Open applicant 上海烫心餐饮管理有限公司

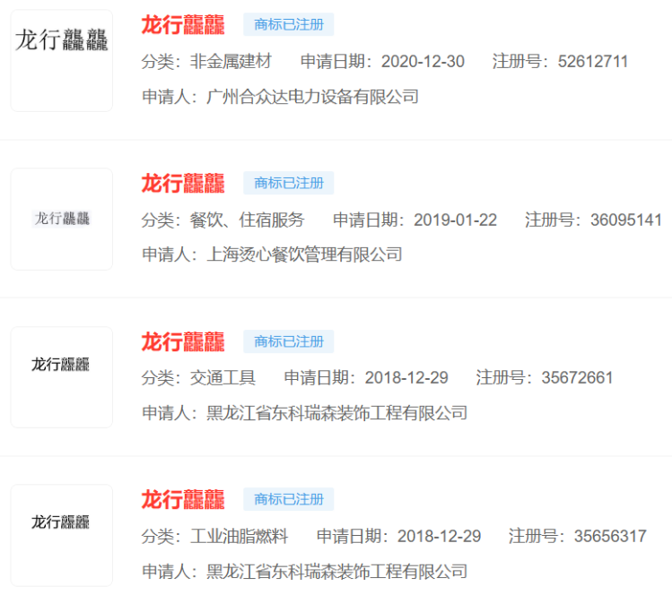click(x=304, y=254)
